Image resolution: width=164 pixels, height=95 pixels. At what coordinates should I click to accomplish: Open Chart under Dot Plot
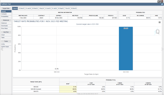click(6, 35)
